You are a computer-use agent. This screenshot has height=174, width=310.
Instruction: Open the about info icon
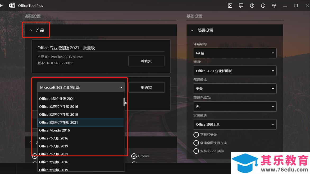(x=263, y=6)
